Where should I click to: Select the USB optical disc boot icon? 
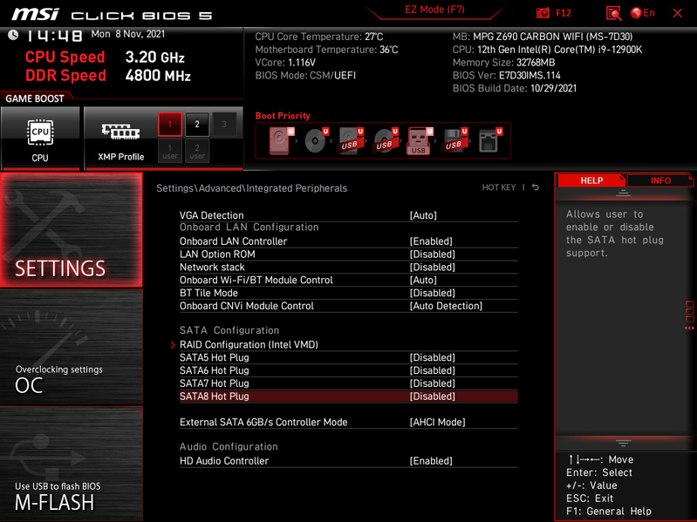(x=386, y=140)
